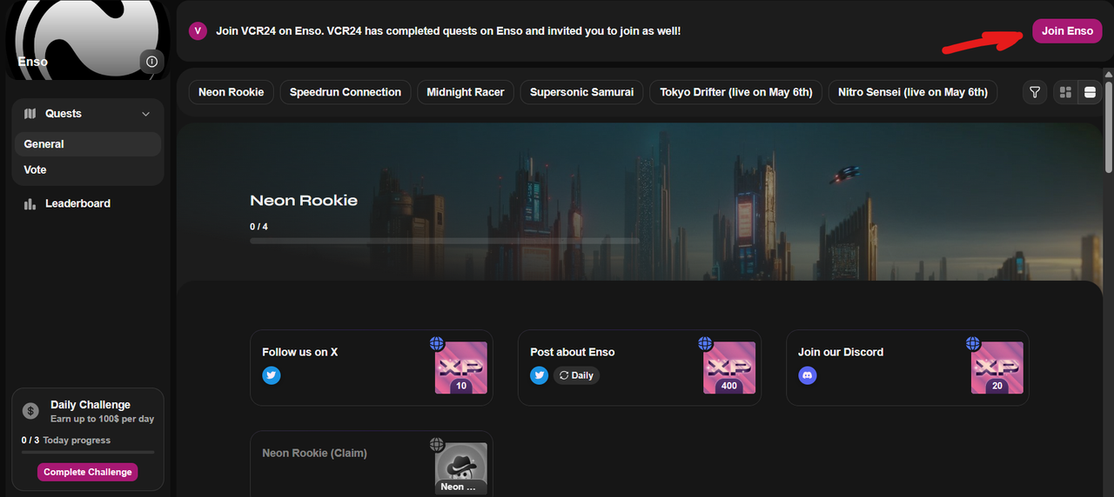Click globe icon on Neon Rookie Claim card
The height and width of the screenshot is (497, 1114).
coord(437,445)
